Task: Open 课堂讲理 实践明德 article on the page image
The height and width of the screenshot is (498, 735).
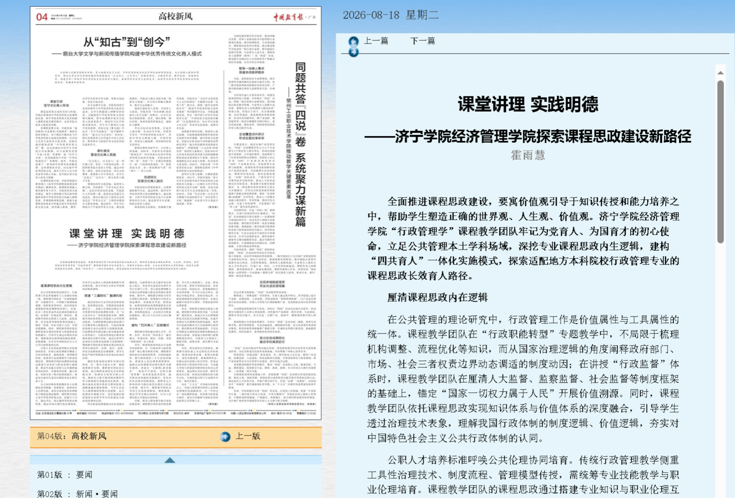Action: pyautogui.click(x=127, y=233)
